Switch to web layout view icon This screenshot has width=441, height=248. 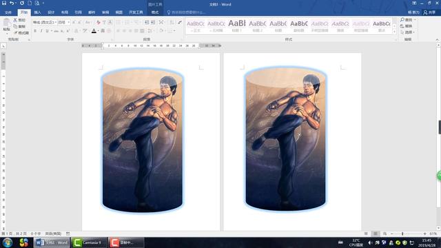(x=384, y=234)
